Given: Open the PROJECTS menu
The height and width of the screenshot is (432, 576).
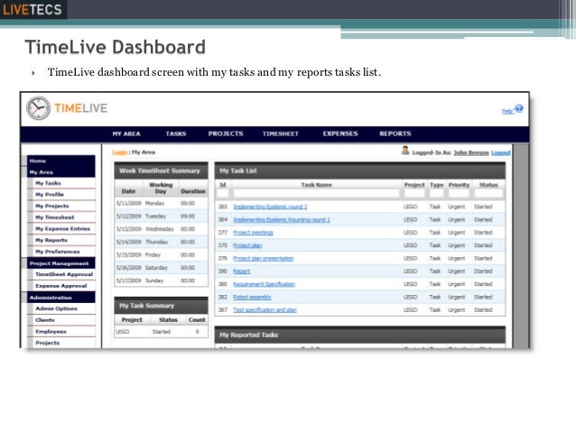Looking at the screenshot, I should coord(226,133).
